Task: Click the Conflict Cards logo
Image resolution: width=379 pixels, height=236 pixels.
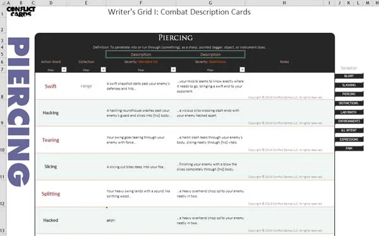Action: pyautogui.click(x=21, y=11)
